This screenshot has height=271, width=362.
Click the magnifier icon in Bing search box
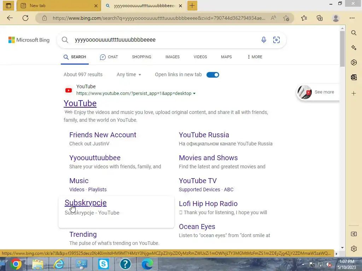coord(65,40)
